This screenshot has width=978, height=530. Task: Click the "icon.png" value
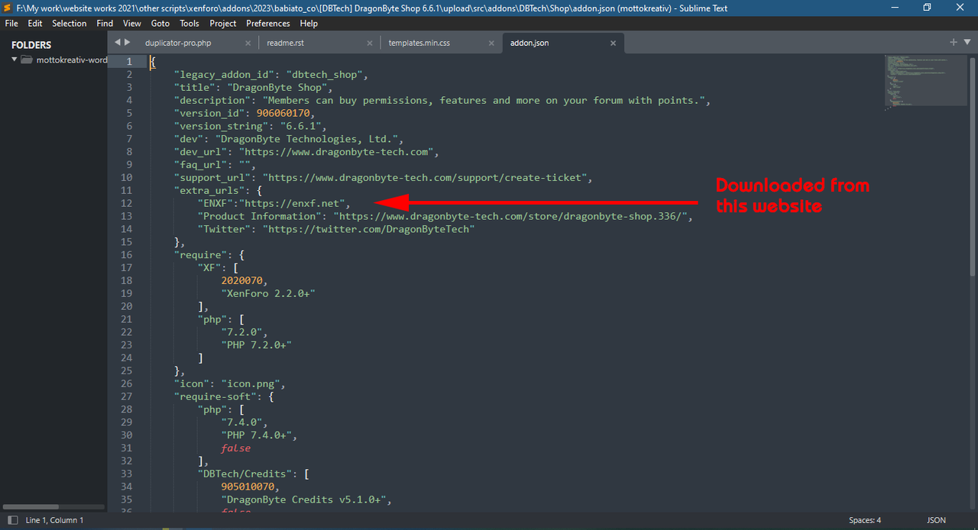tap(250, 383)
